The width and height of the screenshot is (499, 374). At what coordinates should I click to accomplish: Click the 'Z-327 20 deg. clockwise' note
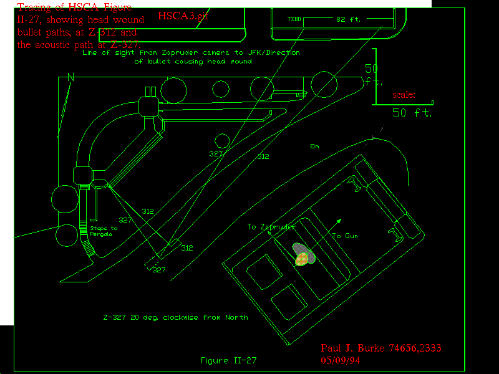pos(175,317)
